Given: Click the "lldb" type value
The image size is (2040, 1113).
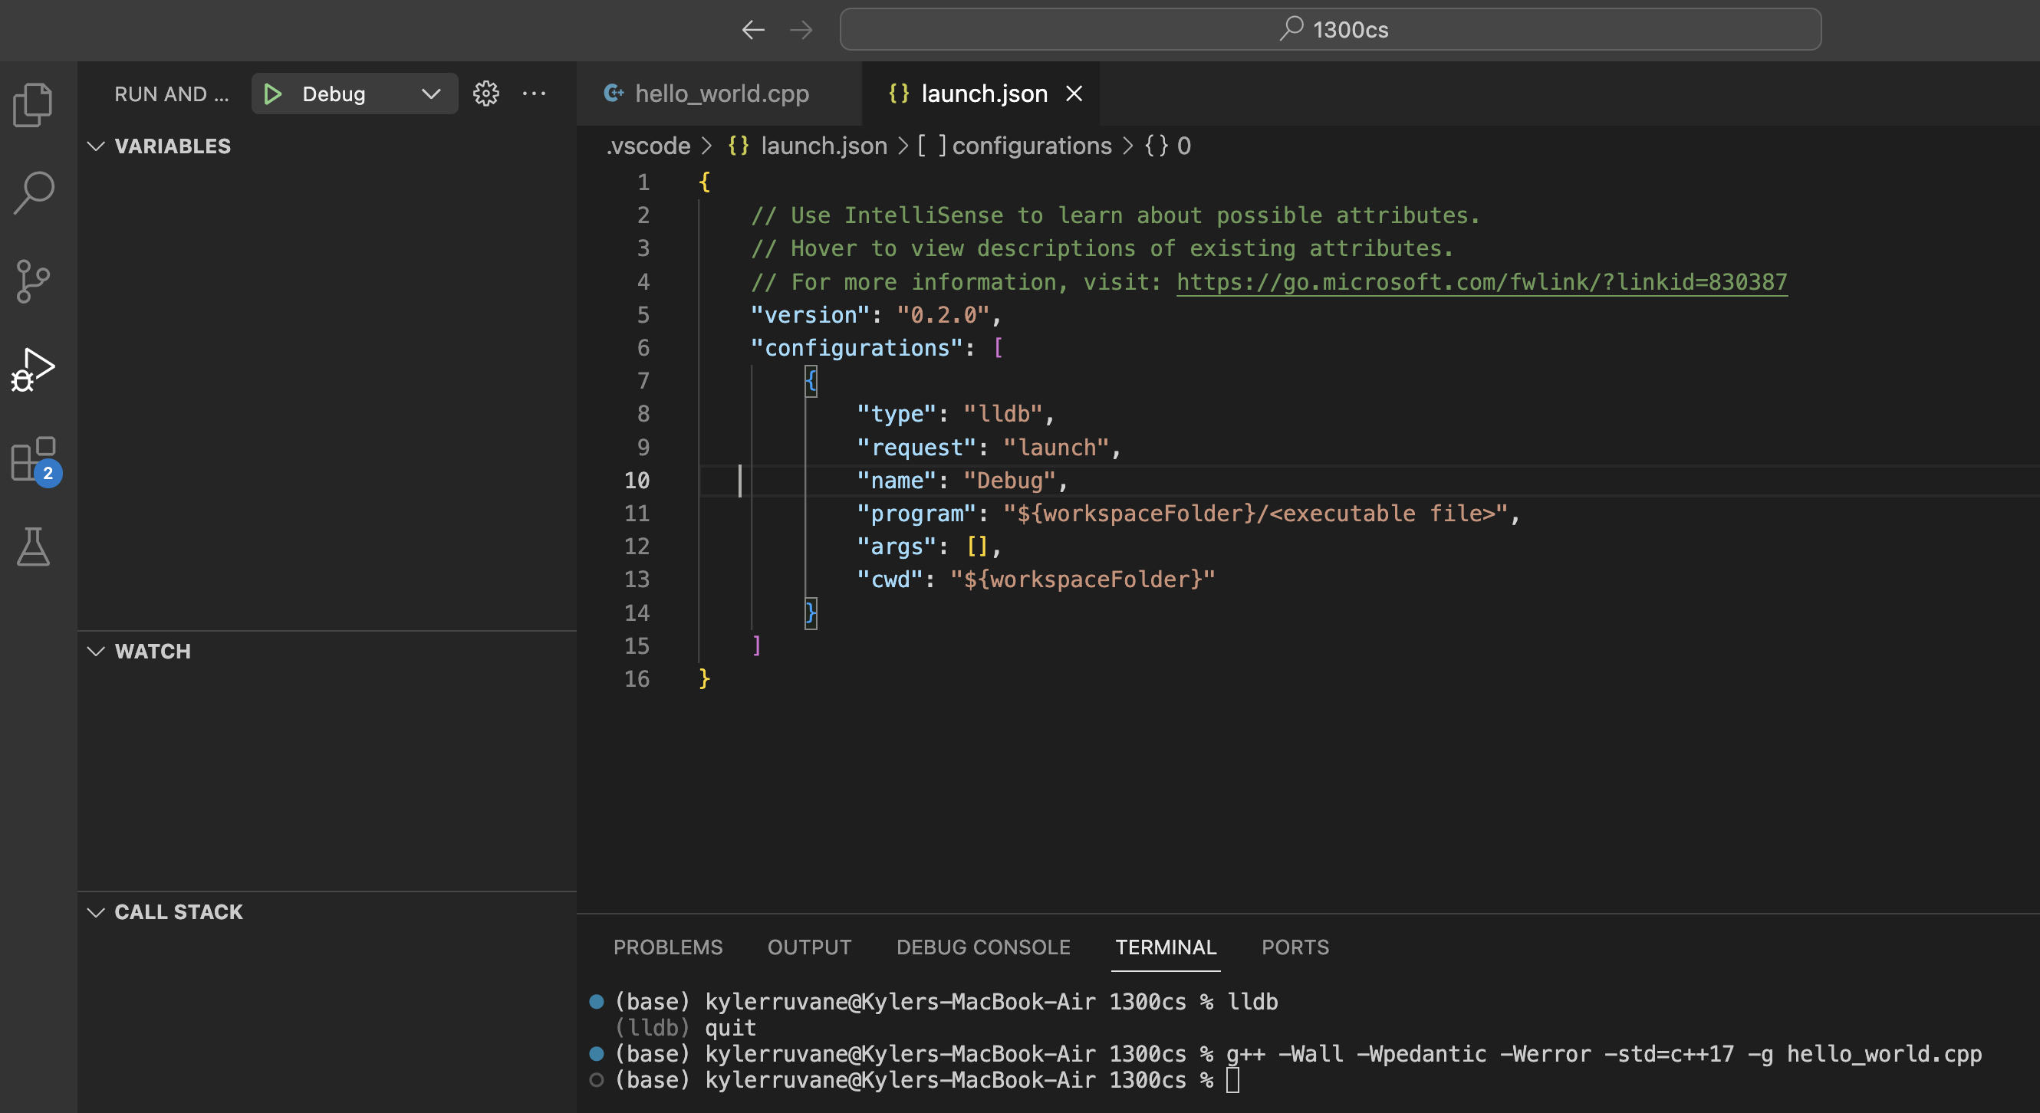Looking at the screenshot, I should [1003, 414].
